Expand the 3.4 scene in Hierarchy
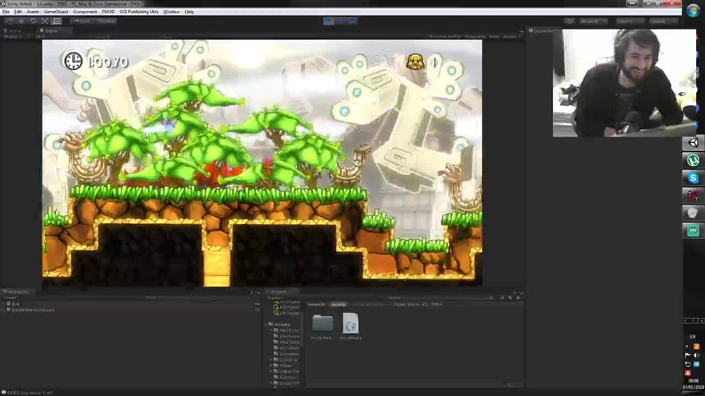The width and height of the screenshot is (705, 396). 3,304
